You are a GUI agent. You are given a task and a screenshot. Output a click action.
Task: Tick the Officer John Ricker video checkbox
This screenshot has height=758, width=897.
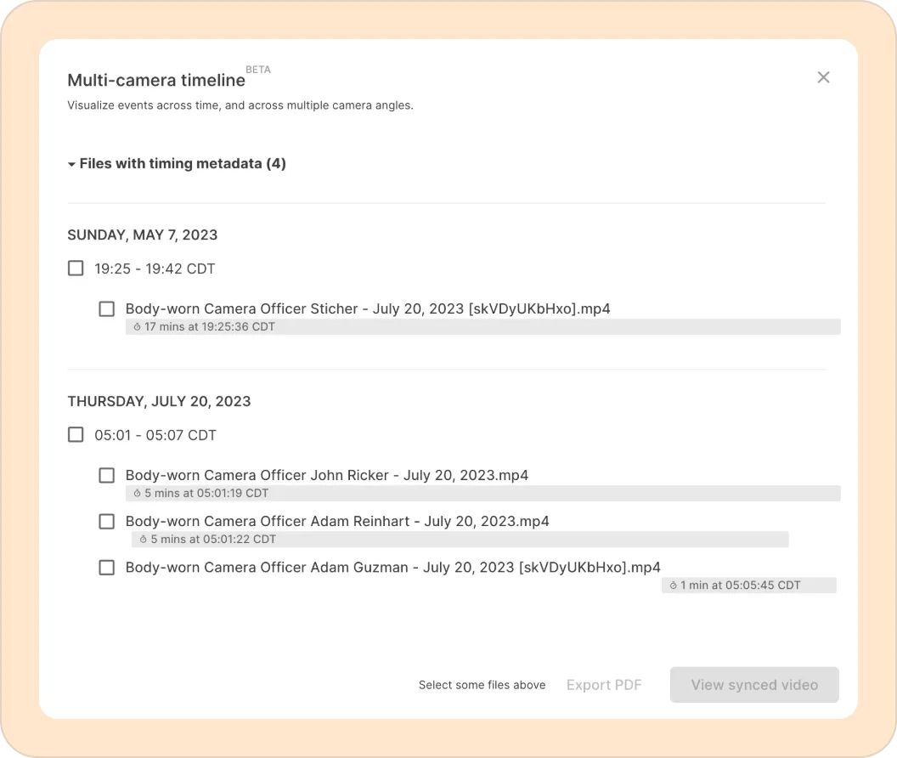tap(106, 475)
